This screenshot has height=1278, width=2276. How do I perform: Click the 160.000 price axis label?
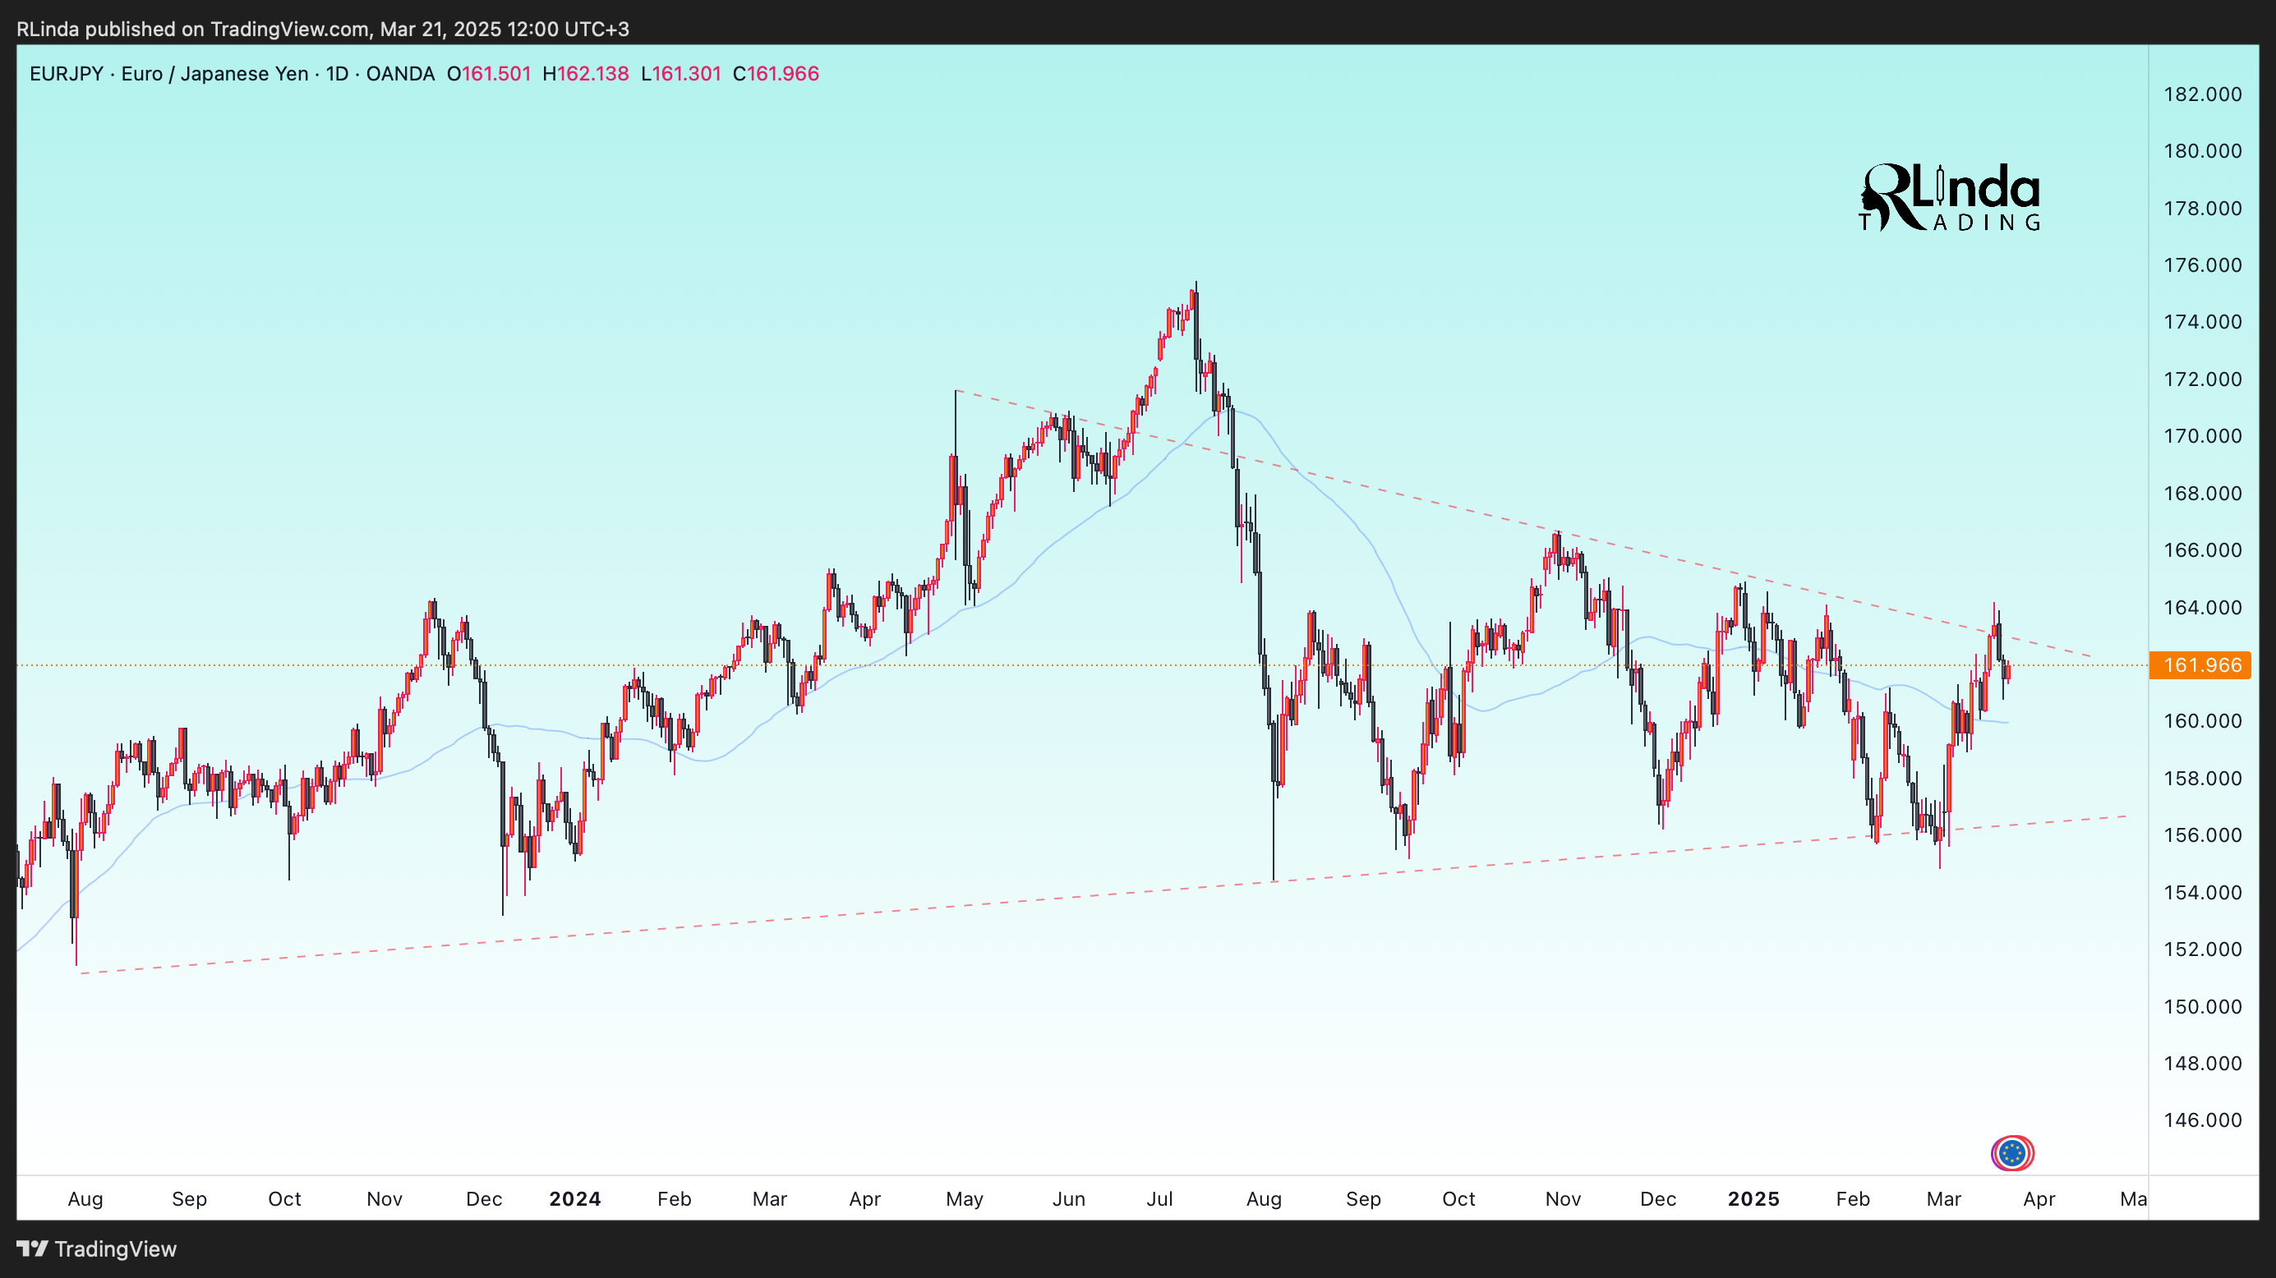2202,720
